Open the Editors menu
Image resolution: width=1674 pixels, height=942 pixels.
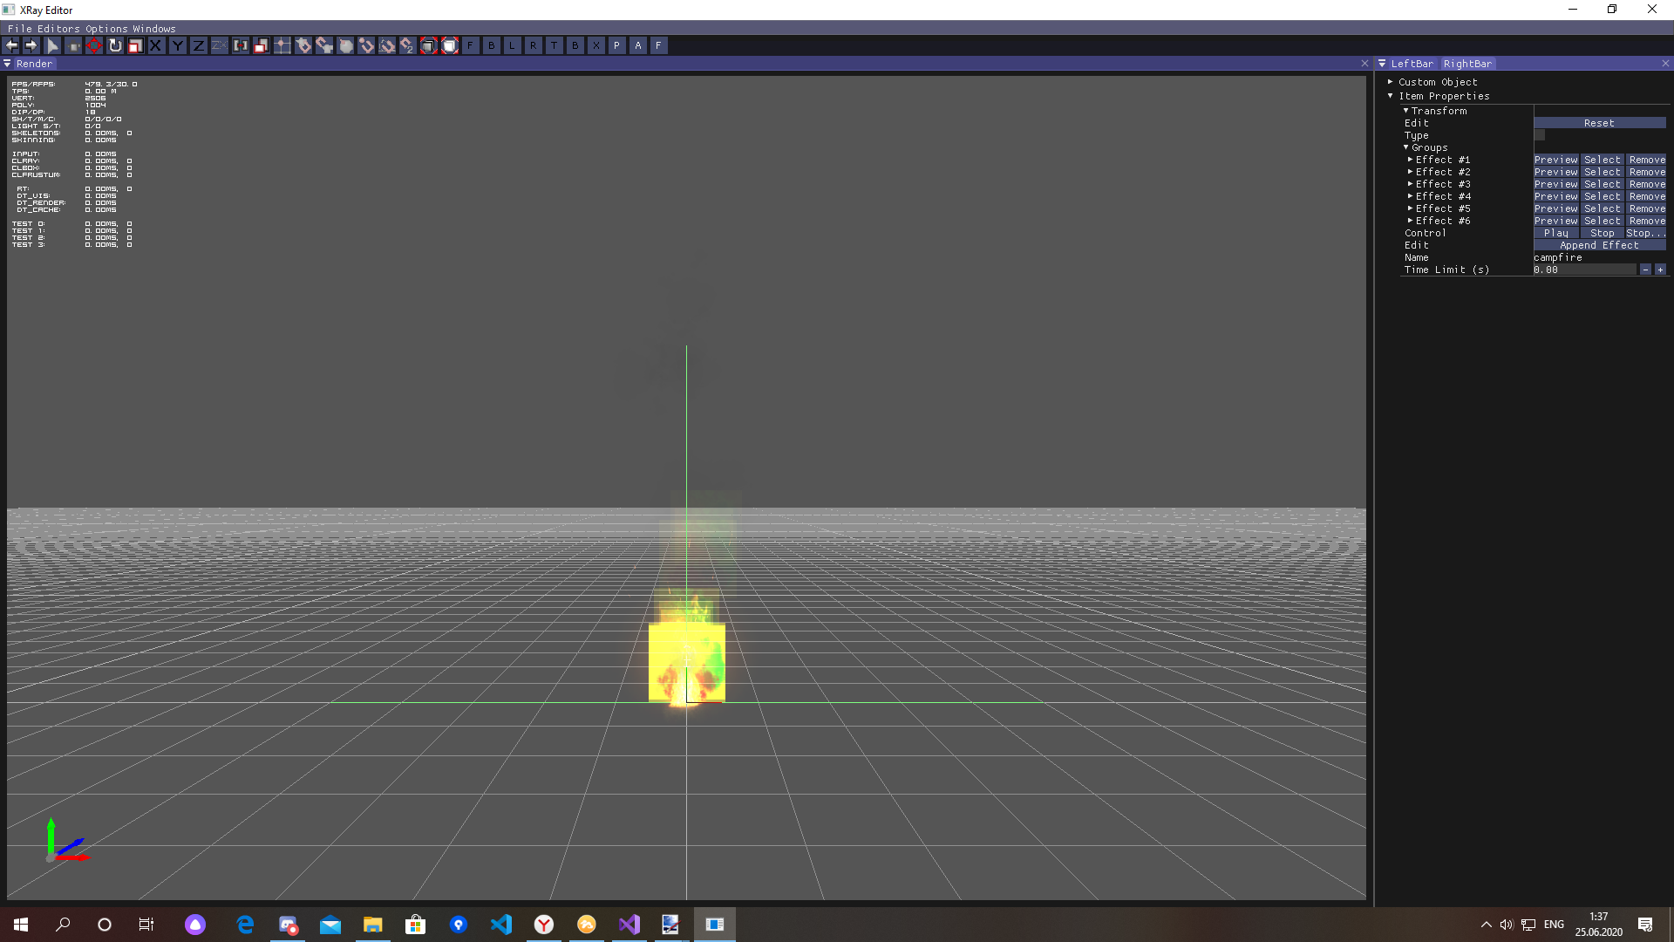click(58, 29)
